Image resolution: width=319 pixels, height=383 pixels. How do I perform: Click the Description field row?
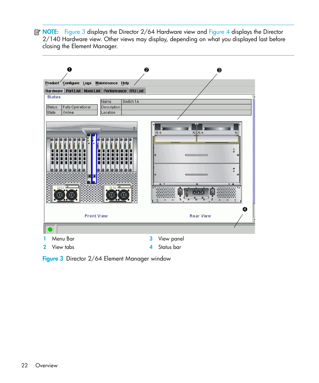click(176, 107)
